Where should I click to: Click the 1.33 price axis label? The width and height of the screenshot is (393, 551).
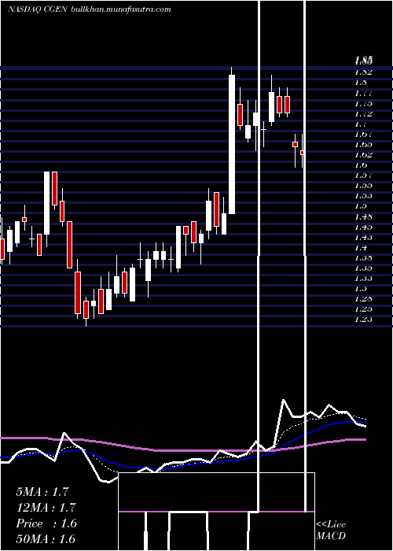[363, 278]
